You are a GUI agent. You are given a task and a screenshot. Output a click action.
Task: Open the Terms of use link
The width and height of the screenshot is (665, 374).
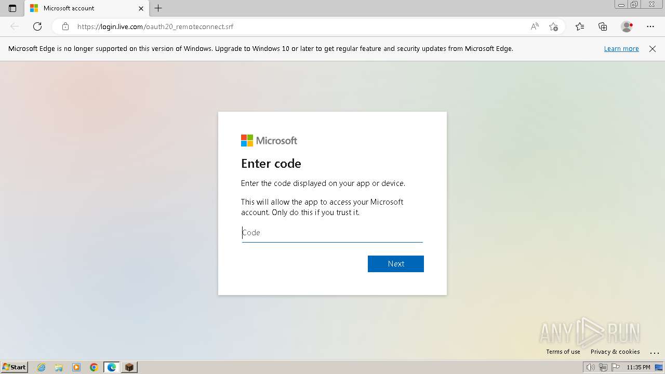point(563,352)
